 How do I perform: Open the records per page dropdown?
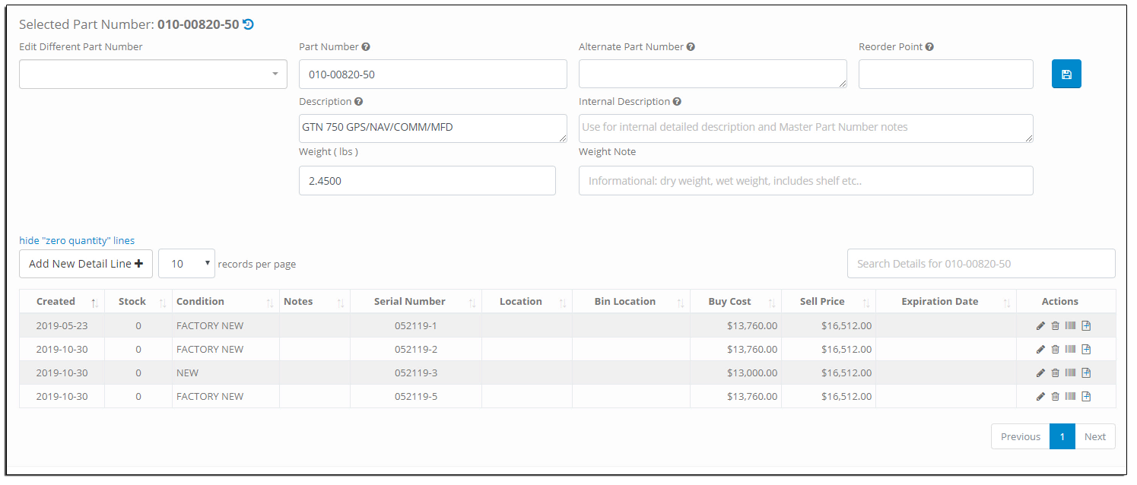click(x=186, y=264)
